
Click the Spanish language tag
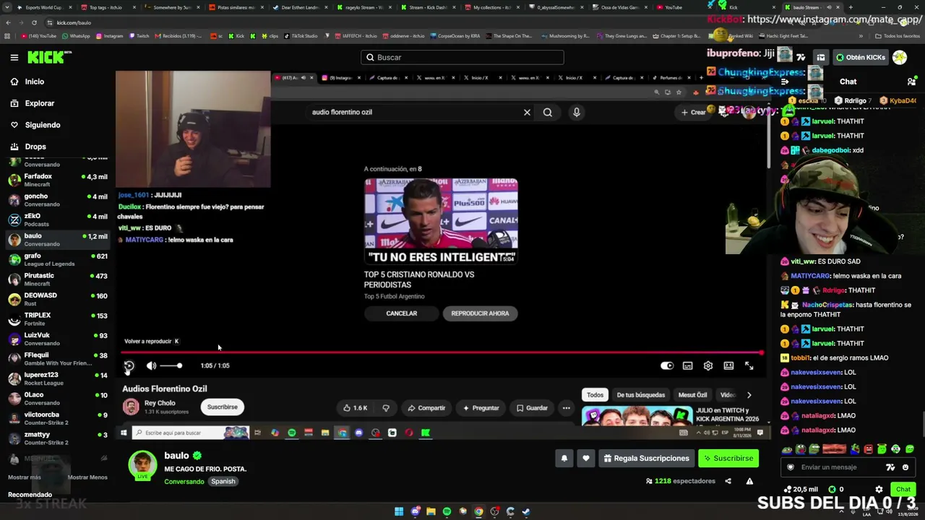223,482
